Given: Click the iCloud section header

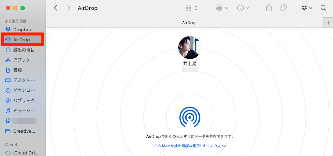Looking at the screenshot, I should pos(11,145).
